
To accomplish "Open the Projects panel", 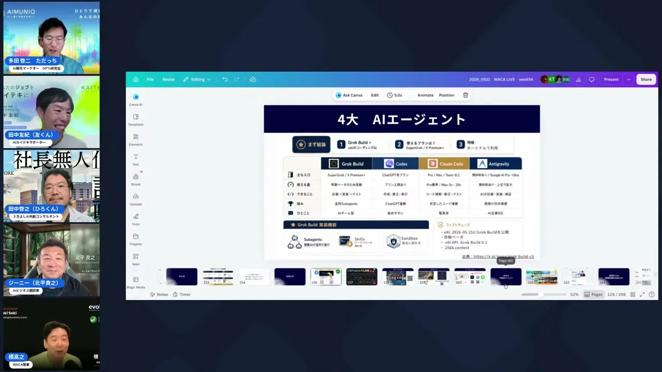I will pos(136,239).
